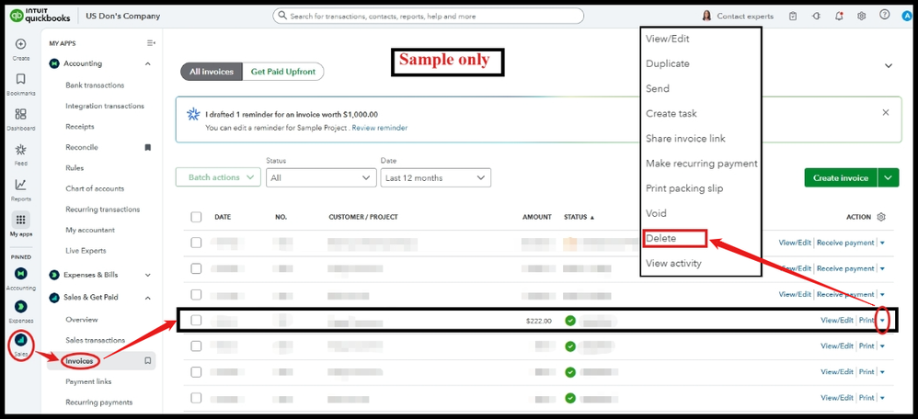918x419 pixels.
Task: Tick checkbox of third invoice row
Action: 196,294
